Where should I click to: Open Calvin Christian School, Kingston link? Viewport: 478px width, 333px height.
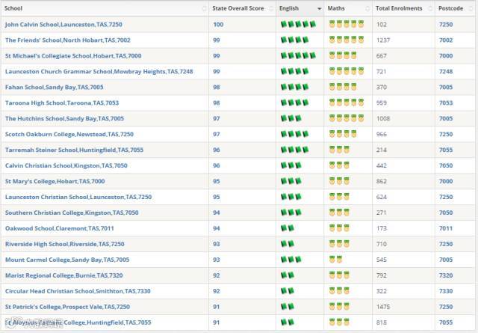[x=66, y=165]
